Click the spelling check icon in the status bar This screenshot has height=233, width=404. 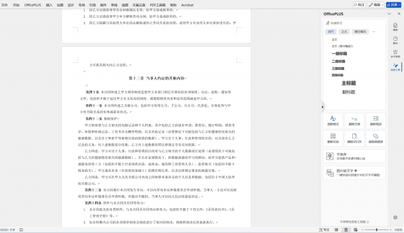click(x=21, y=229)
